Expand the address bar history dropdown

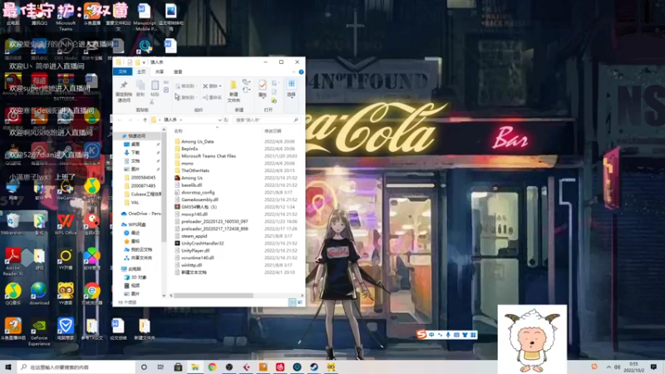219,120
